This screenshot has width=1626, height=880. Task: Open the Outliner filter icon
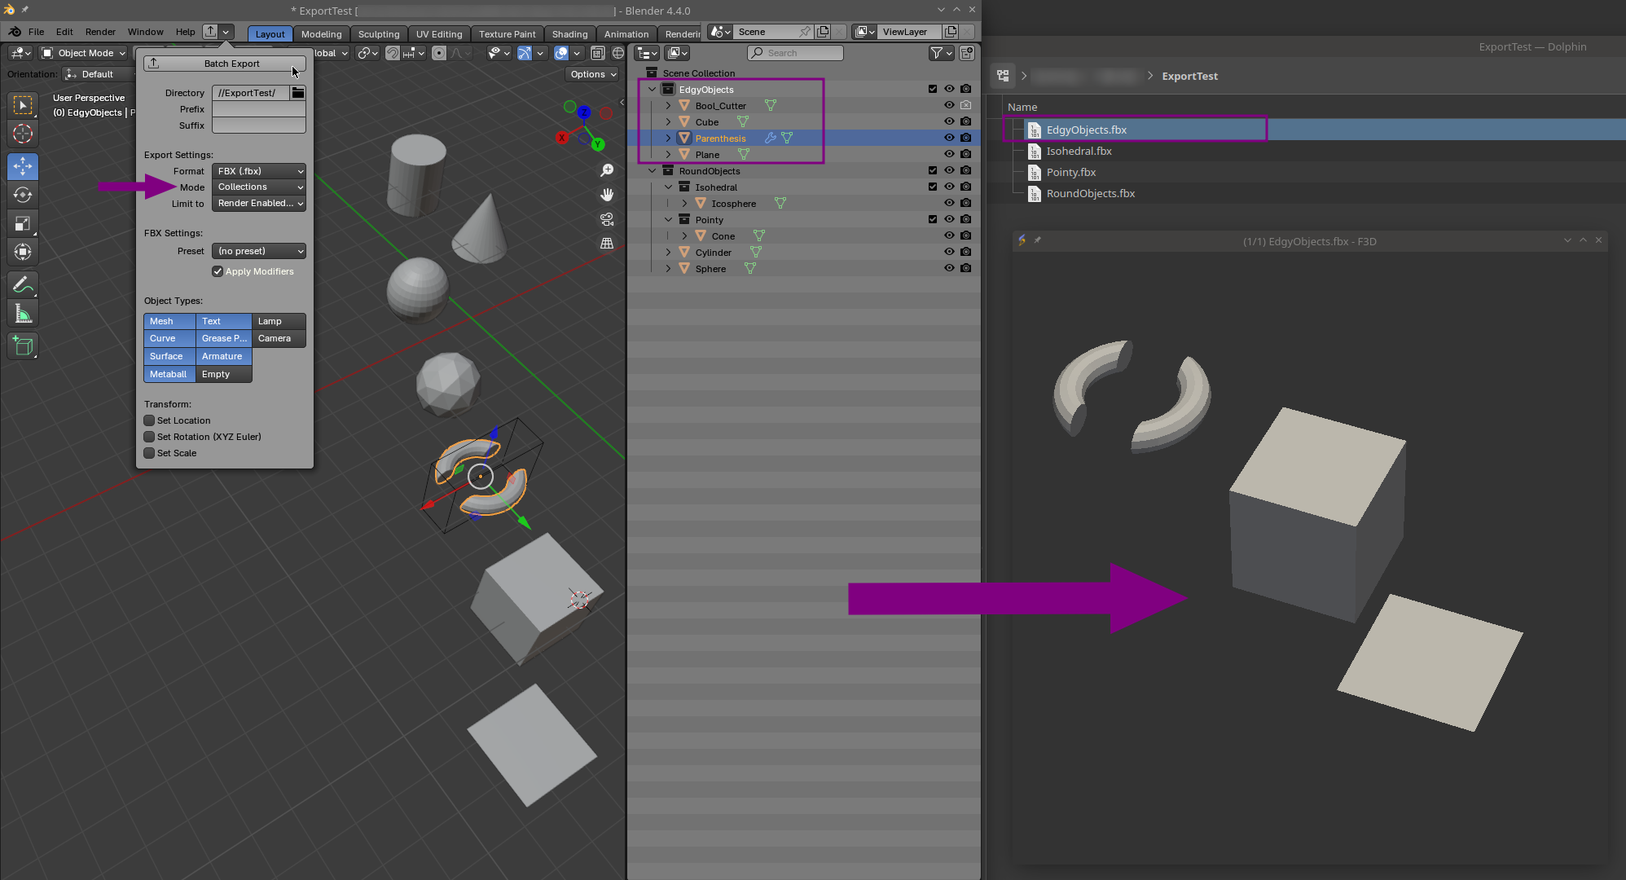938,53
